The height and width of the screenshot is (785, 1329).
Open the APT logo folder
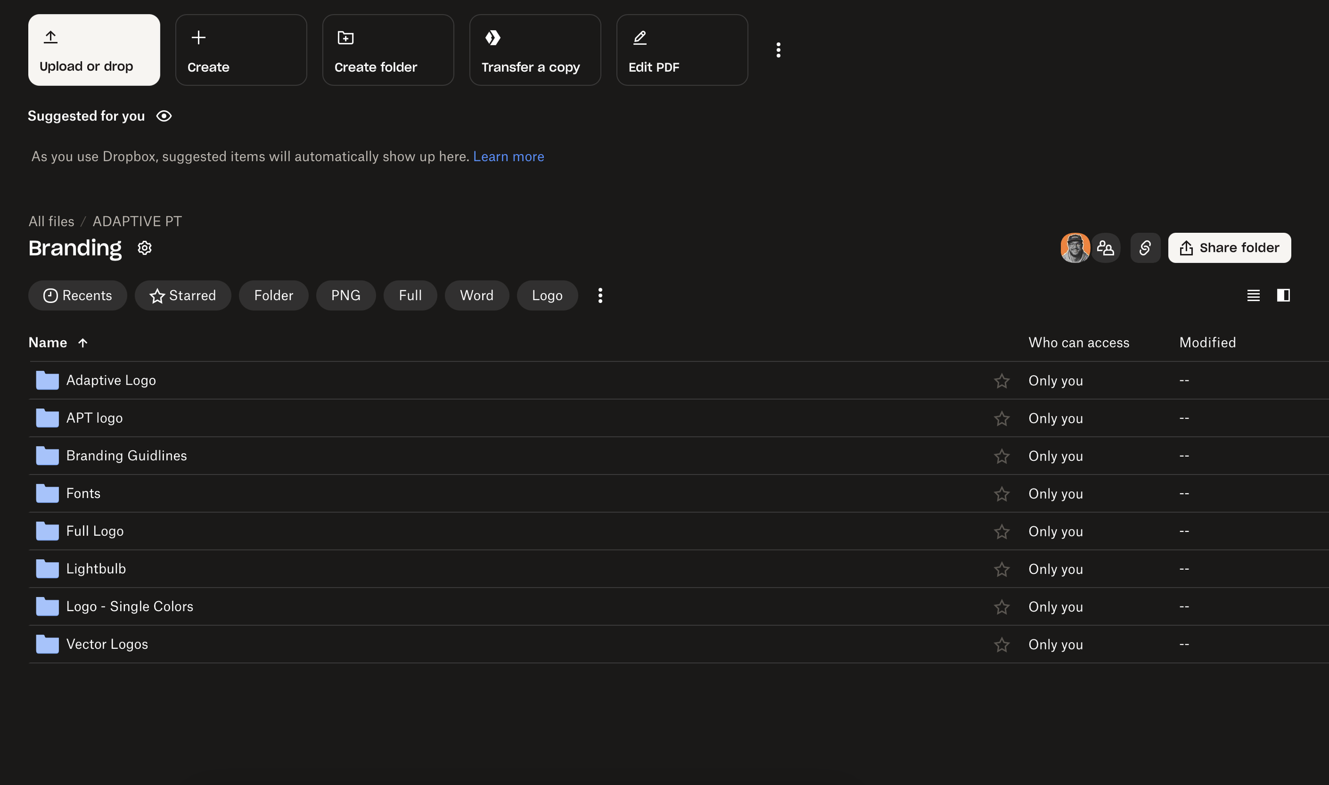tap(94, 418)
